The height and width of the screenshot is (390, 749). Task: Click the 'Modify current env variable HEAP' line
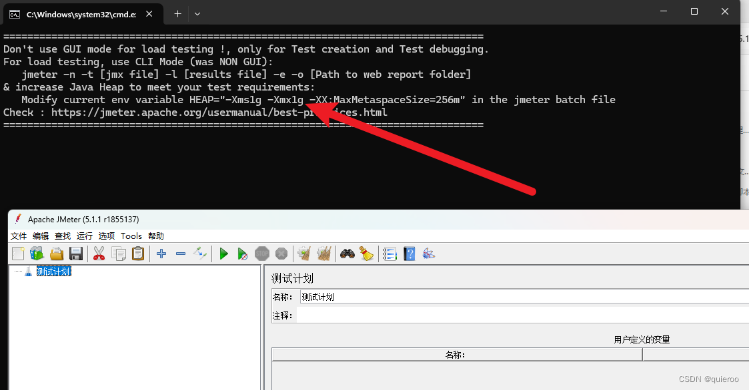pos(318,100)
